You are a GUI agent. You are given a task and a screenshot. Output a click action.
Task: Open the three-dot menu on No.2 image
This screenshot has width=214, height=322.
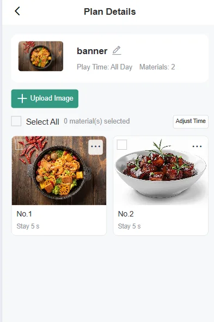[x=197, y=147]
